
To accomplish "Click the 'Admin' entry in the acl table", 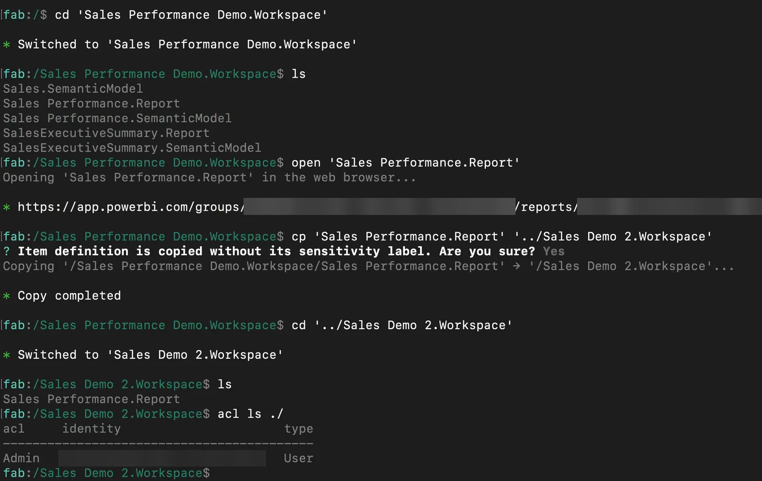I will coord(21,458).
